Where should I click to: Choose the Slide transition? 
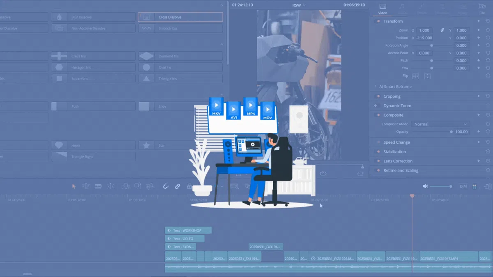coord(180,106)
